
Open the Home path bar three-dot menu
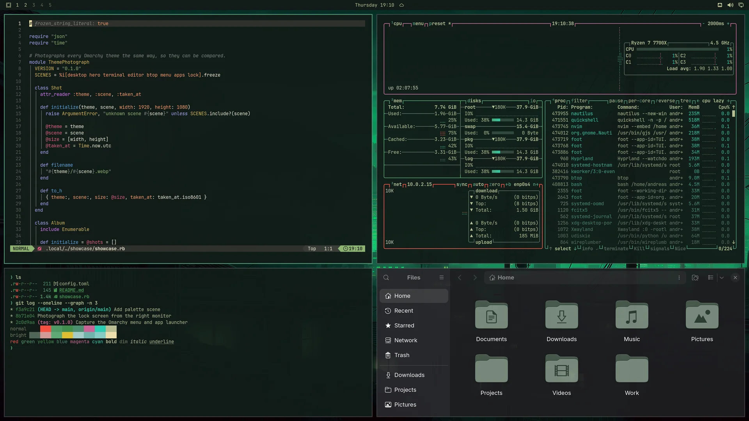(679, 278)
